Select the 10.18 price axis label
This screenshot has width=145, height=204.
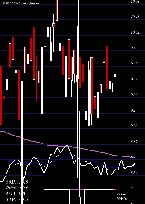(x=135, y=17)
